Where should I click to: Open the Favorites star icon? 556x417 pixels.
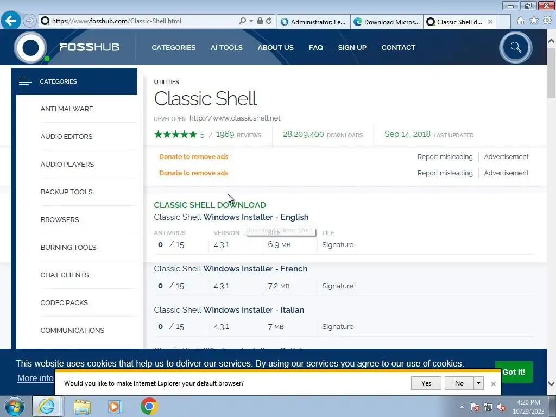click(x=534, y=21)
